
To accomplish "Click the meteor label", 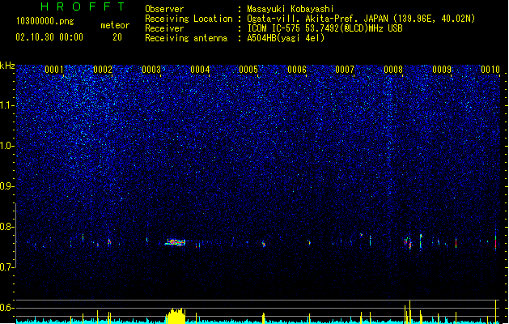I will (x=115, y=25).
